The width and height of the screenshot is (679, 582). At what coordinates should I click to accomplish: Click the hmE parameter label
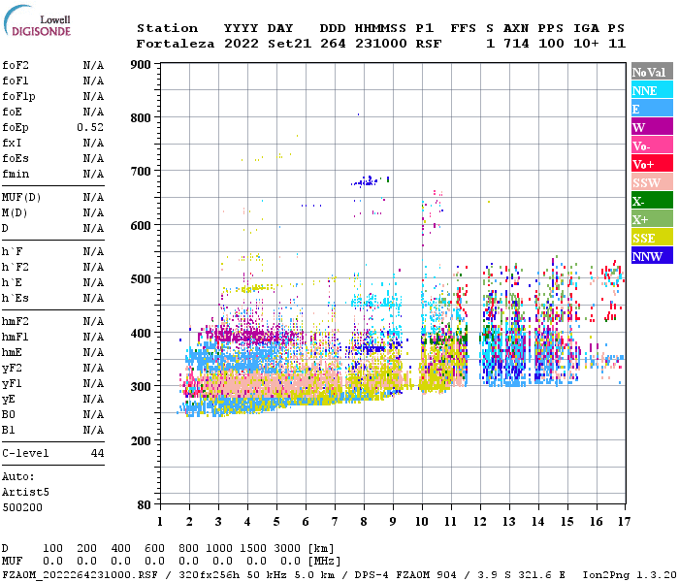(x=12, y=353)
